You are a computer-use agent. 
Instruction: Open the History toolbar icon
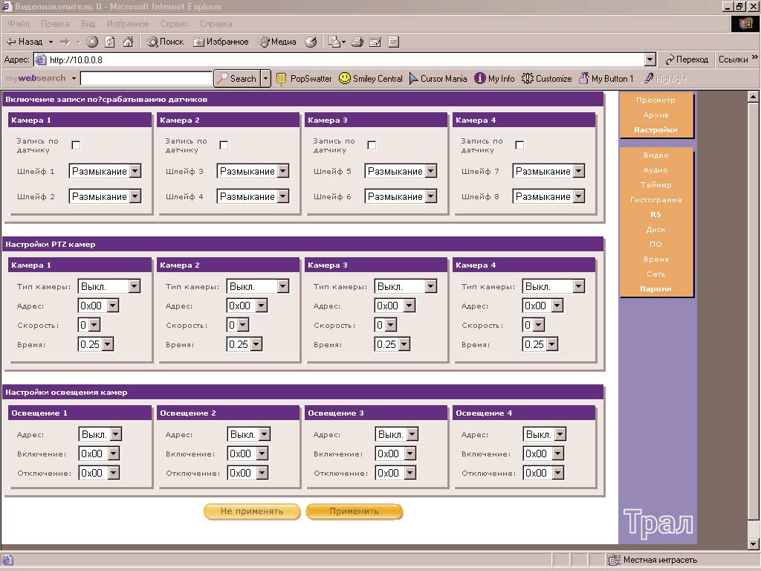pos(311,42)
